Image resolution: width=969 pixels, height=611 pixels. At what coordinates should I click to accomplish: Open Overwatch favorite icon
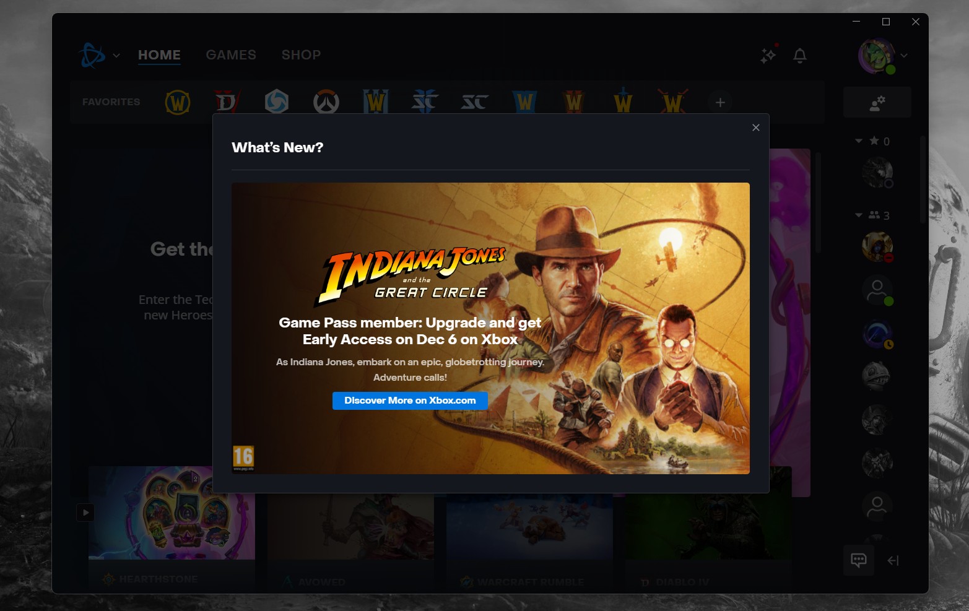(x=326, y=102)
